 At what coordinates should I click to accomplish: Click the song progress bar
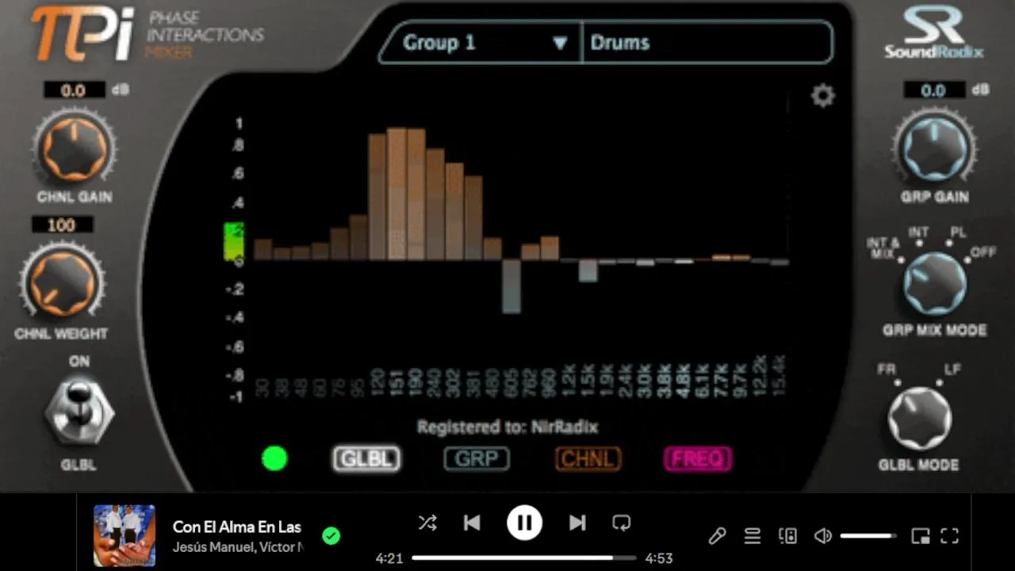[x=523, y=558]
